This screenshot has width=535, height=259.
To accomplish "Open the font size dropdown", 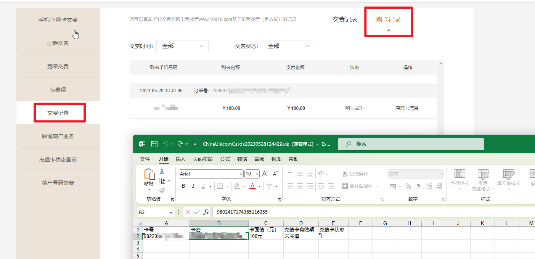I will [x=257, y=174].
